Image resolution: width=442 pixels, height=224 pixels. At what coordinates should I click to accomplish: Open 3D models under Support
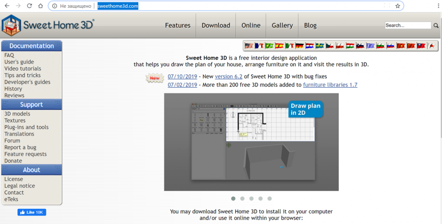click(17, 114)
